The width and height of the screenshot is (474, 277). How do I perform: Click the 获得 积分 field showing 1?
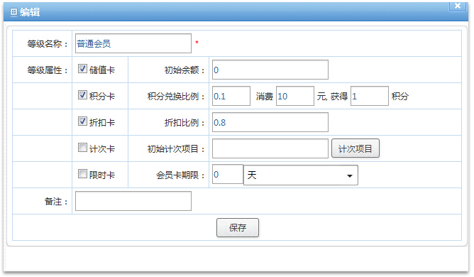(370, 96)
